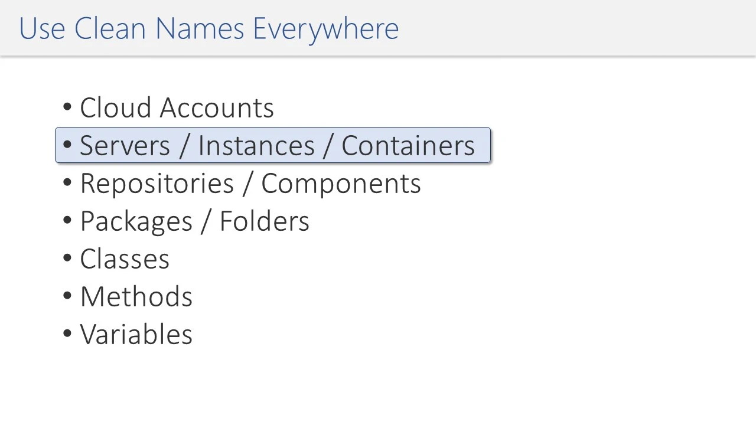The width and height of the screenshot is (756, 425).
Task: Click the bullet dot before "Variables"
Action: [x=67, y=335]
